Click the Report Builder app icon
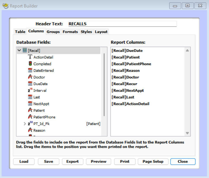The width and height of the screenshot is (209, 178). pyautogui.click(x=5, y=6)
